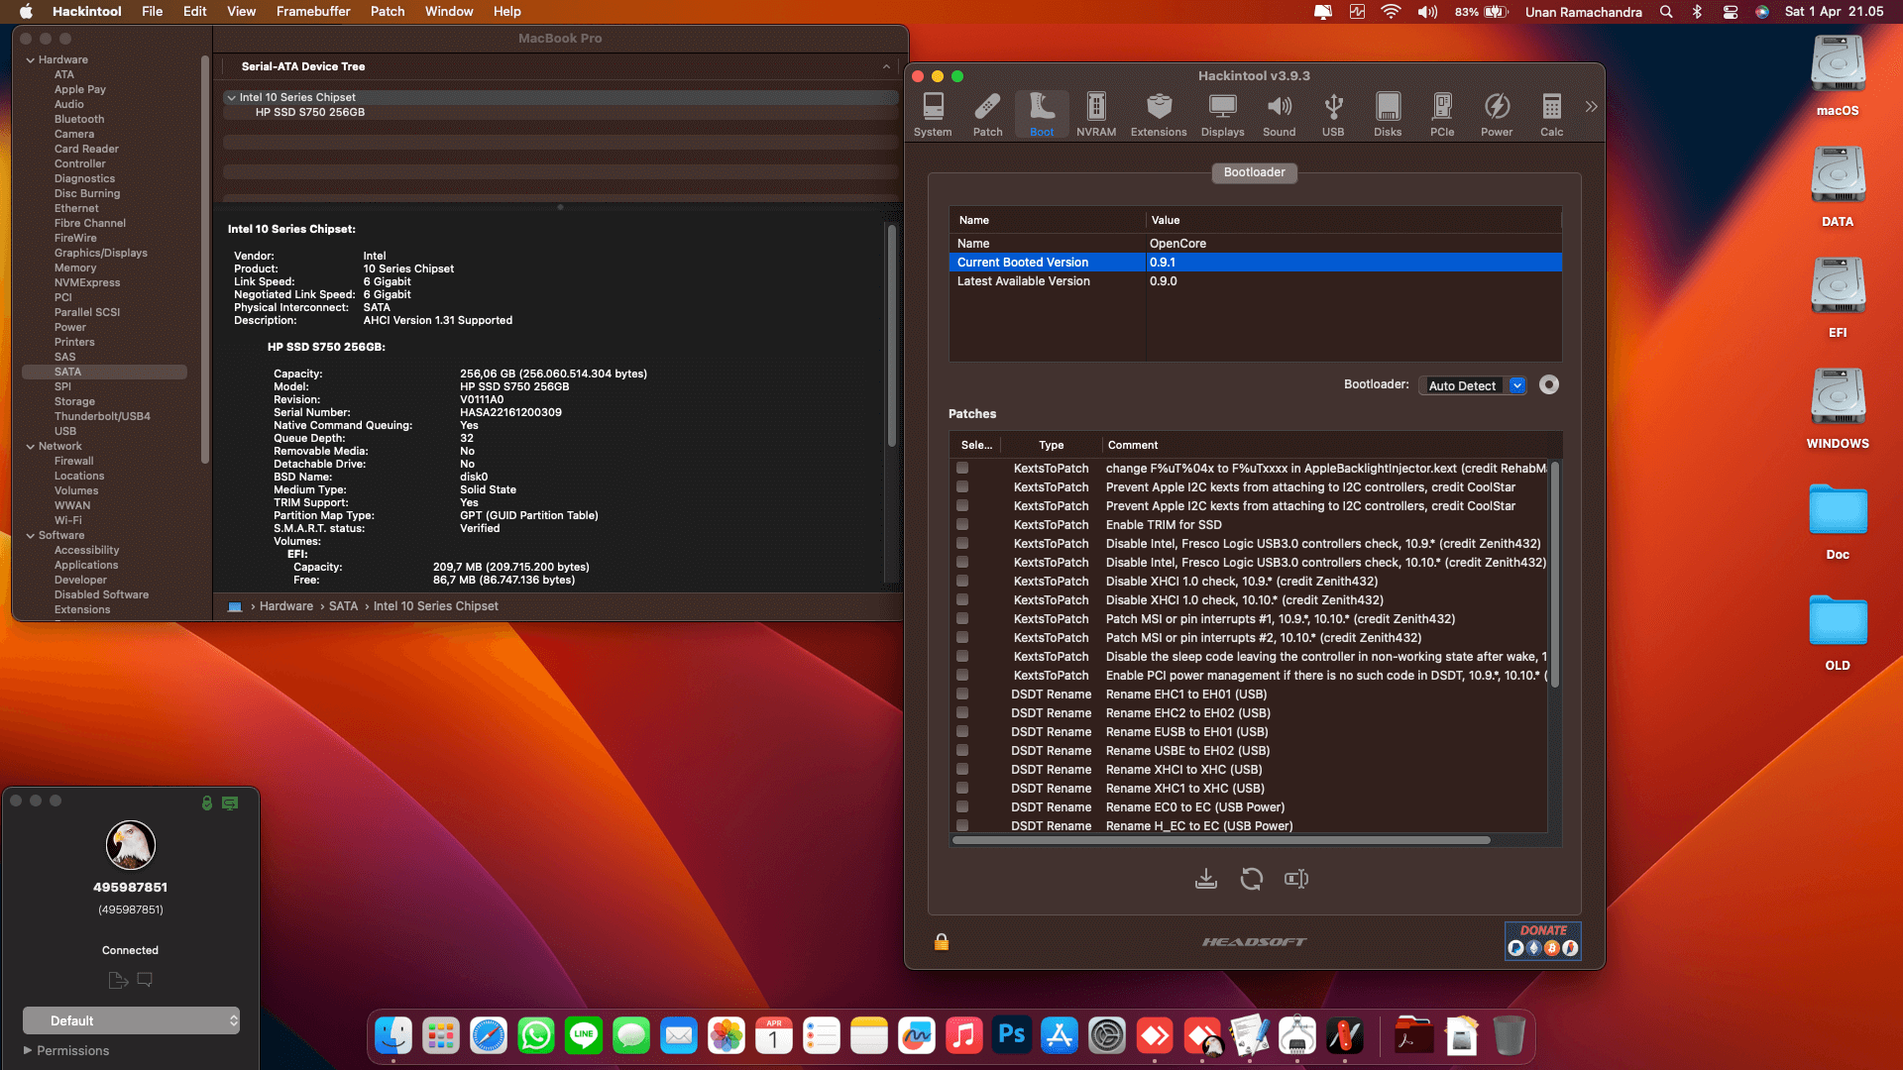Open the USB section

pos(1333,111)
